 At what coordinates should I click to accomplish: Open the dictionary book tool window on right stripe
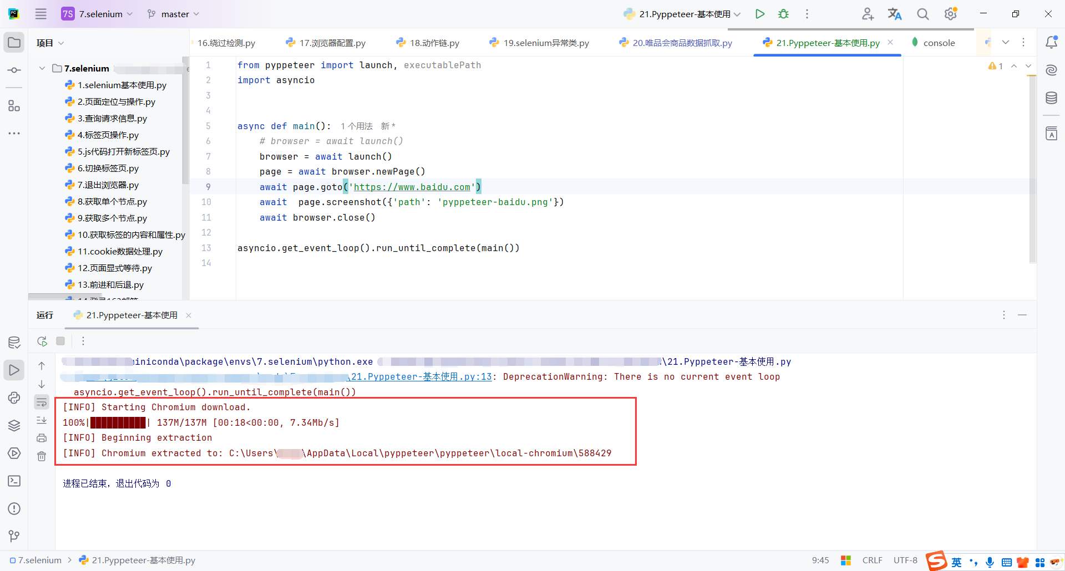click(1051, 134)
